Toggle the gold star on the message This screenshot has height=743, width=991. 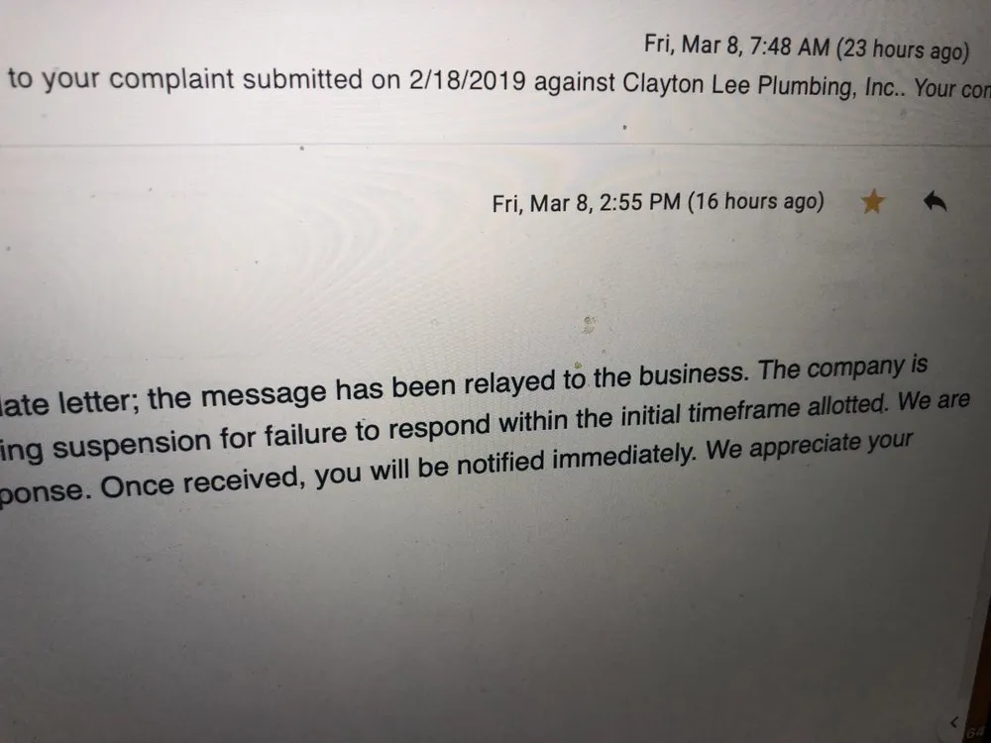872,202
